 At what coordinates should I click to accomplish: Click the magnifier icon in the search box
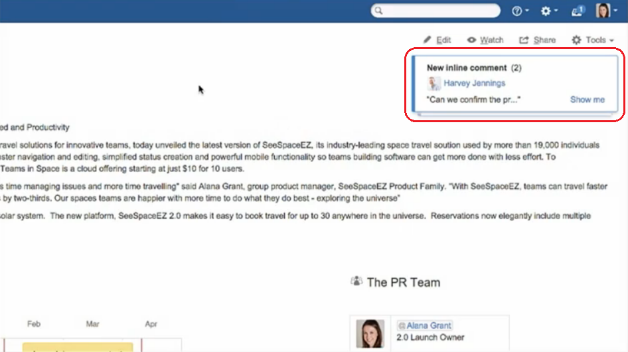click(x=378, y=11)
